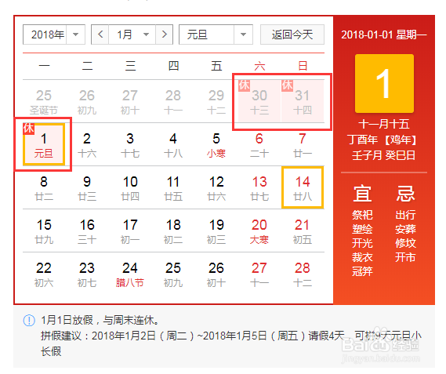The width and height of the screenshot is (446, 374).
Task: Select January 3 十七 date
Action: [130, 144]
